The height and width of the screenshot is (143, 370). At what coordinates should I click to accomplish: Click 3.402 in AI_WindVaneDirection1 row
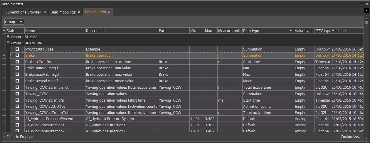click(x=211, y=125)
